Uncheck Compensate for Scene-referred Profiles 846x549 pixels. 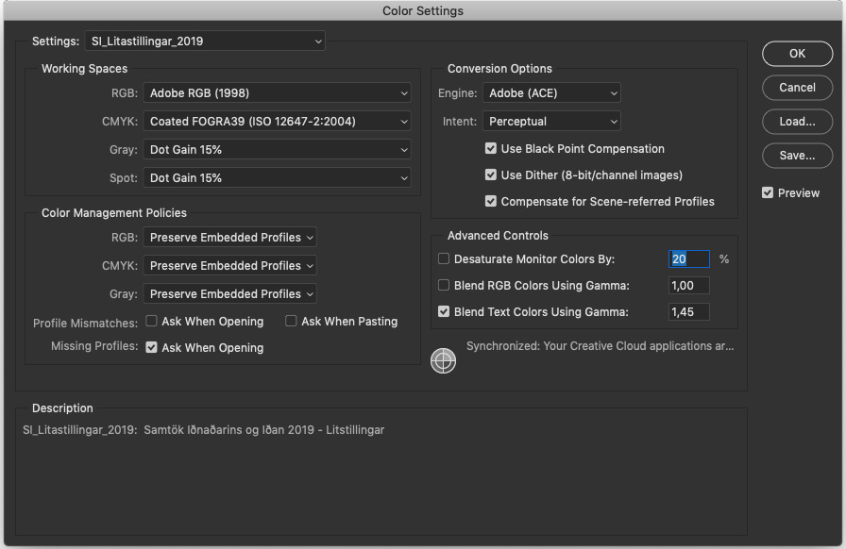[490, 201]
